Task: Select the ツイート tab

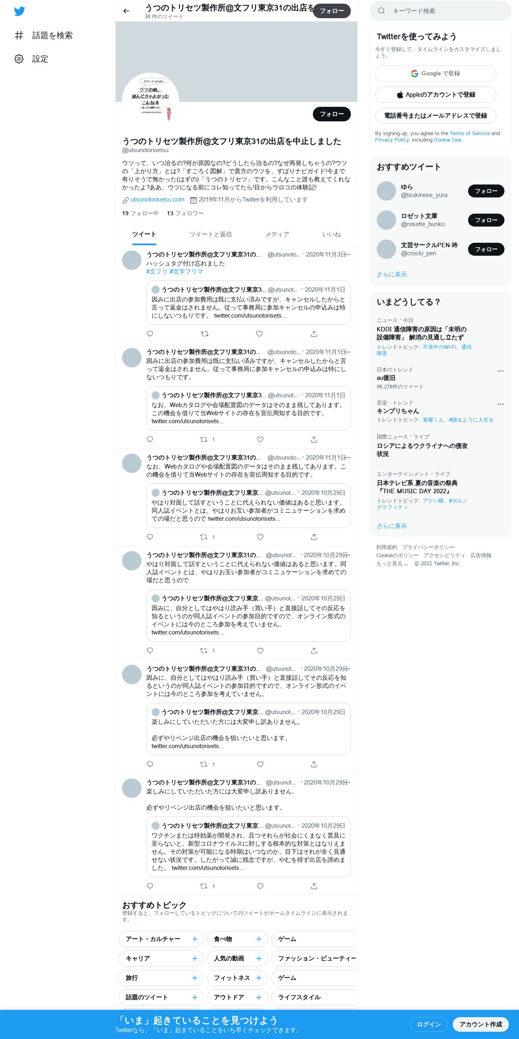Action: (x=144, y=234)
